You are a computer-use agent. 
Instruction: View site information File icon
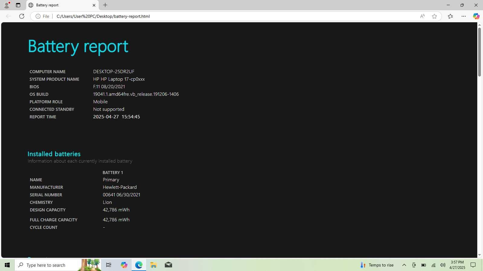click(x=42, y=16)
